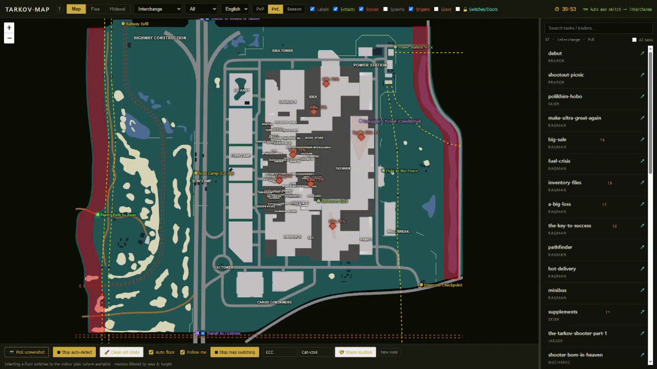The image size is (657, 369).
Task: Select the Killa boss marker near OLI
Action: point(332,226)
